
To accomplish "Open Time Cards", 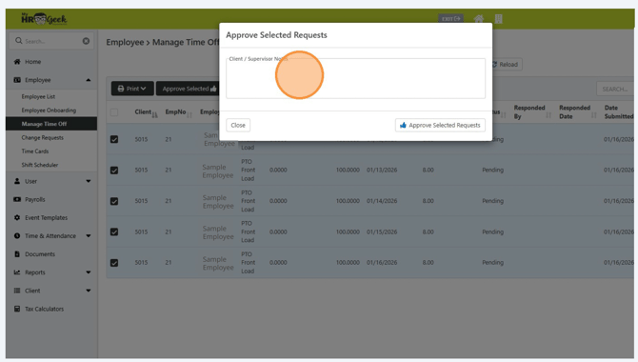I will tap(35, 151).
